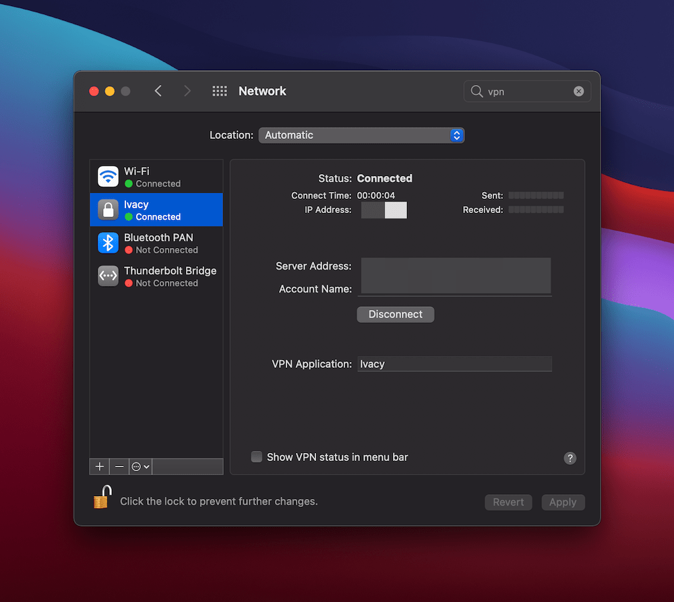Enable Show VPN status in menu bar
The image size is (674, 602).
tap(257, 457)
